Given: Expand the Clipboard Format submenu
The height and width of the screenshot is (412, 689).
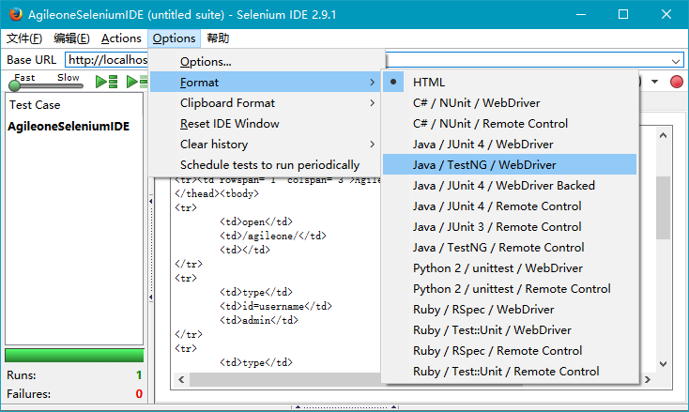Looking at the screenshot, I should pos(372,103).
